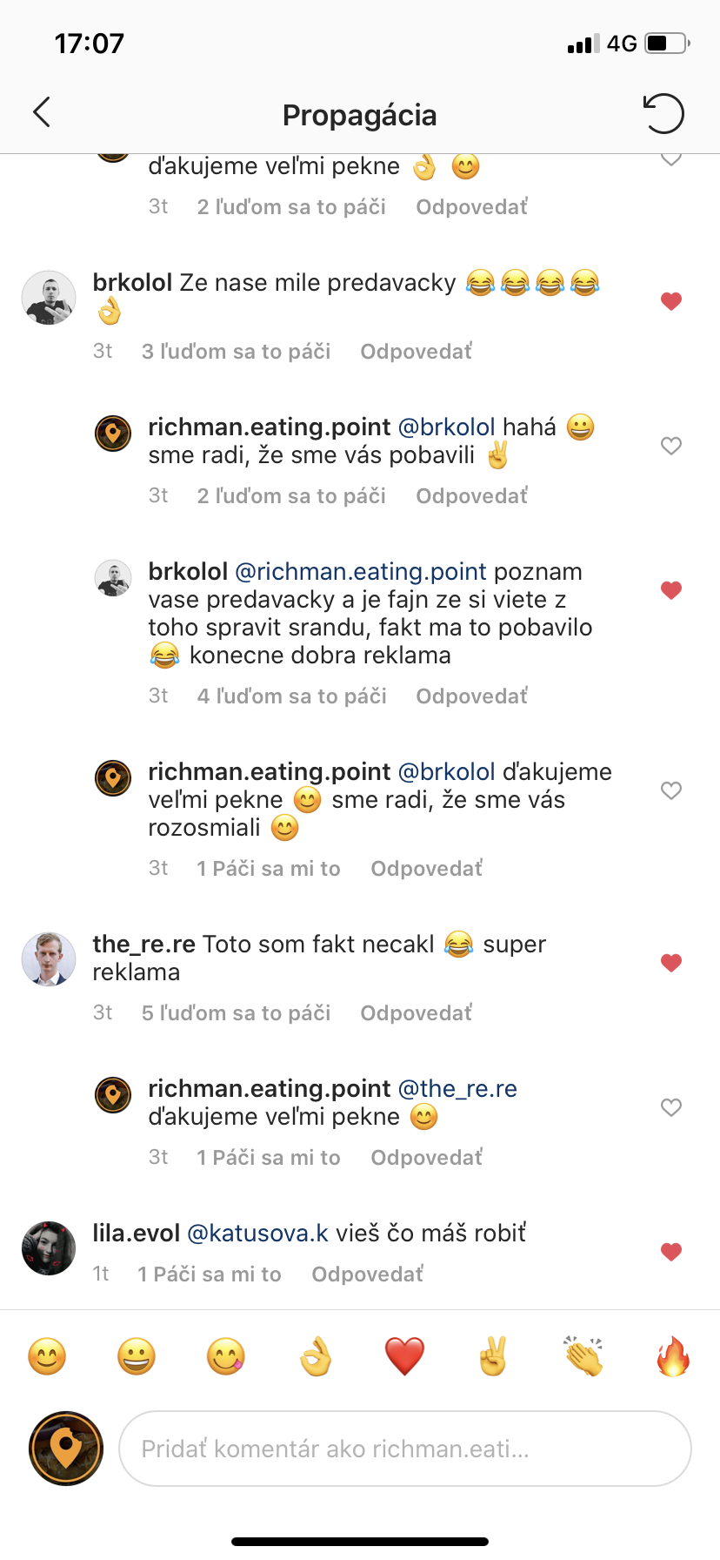Screen dimensions: 720x1560
Task: Insert the victory hand emoji
Action: coord(493,1355)
